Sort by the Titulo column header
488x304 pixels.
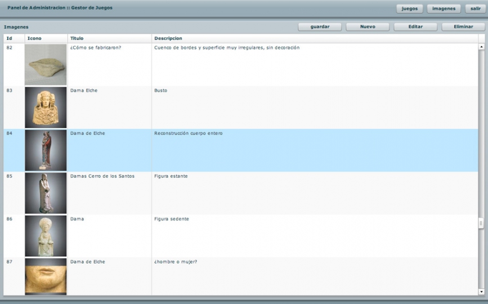109,38
